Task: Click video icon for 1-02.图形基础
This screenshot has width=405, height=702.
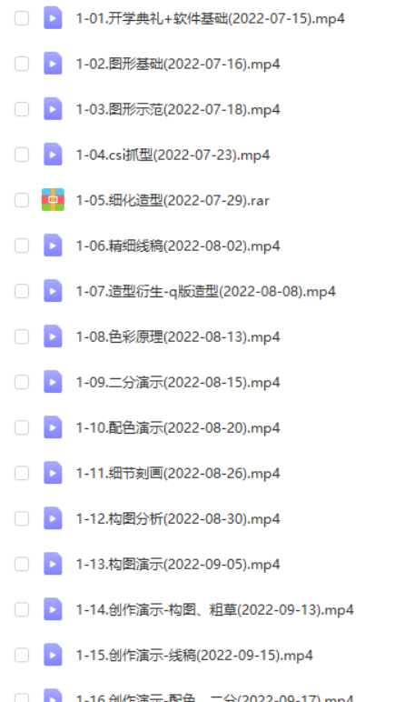Action: pyautogui.click(x=53, y=64)
